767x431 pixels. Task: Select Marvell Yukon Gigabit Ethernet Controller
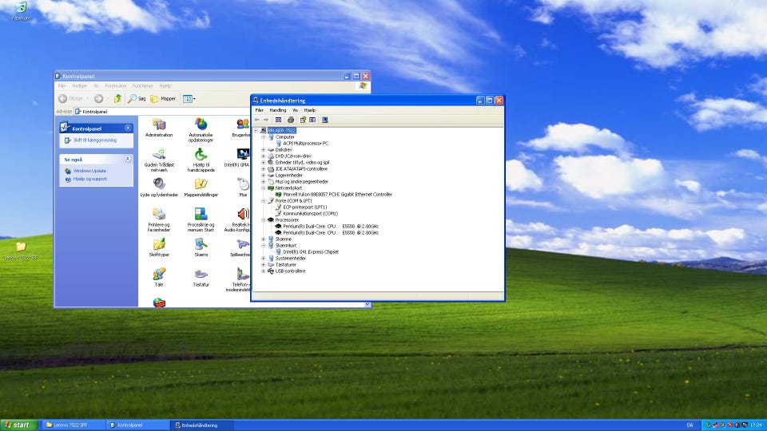(337, 195)
